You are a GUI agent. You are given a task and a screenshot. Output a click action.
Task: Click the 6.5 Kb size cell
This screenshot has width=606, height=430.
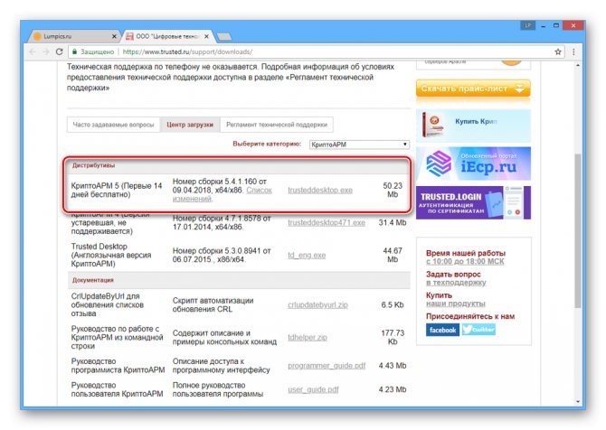[x=393, y=305]
